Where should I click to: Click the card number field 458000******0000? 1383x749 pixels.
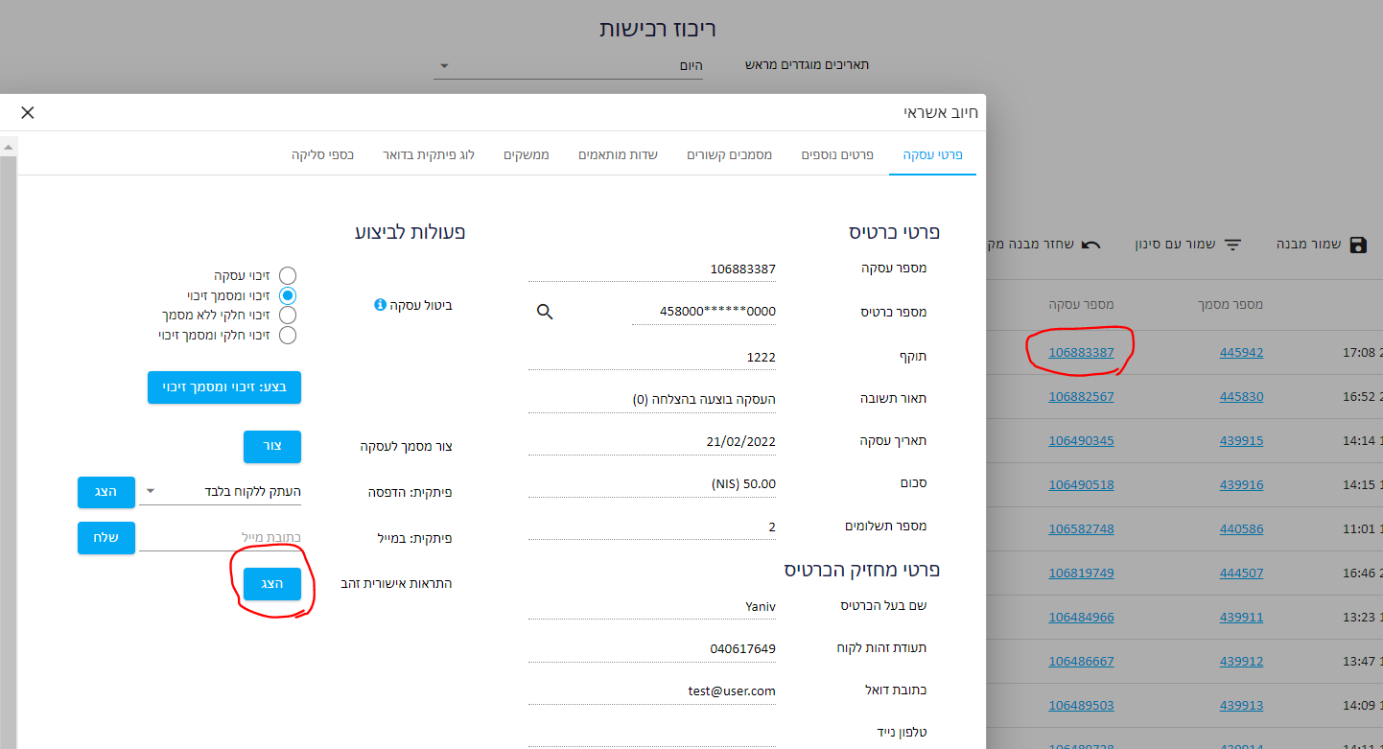pyautogui.click(x=704, y=312)
